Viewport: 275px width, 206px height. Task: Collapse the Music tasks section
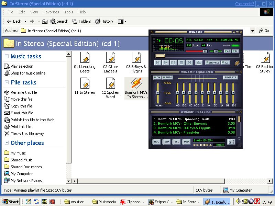(7, 56)
